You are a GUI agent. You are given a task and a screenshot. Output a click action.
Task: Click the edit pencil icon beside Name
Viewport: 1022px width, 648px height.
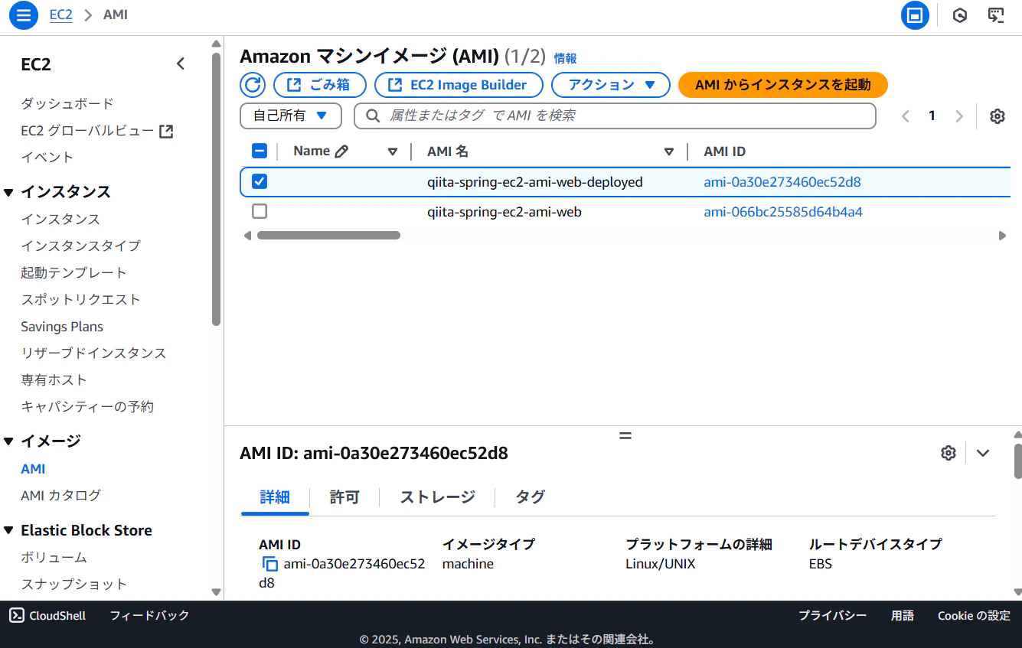pyautogui.click(x=341, y=151)
